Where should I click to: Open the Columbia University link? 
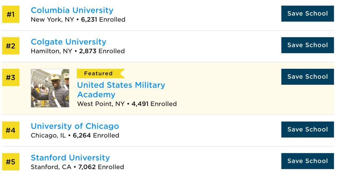click(72, 10)
